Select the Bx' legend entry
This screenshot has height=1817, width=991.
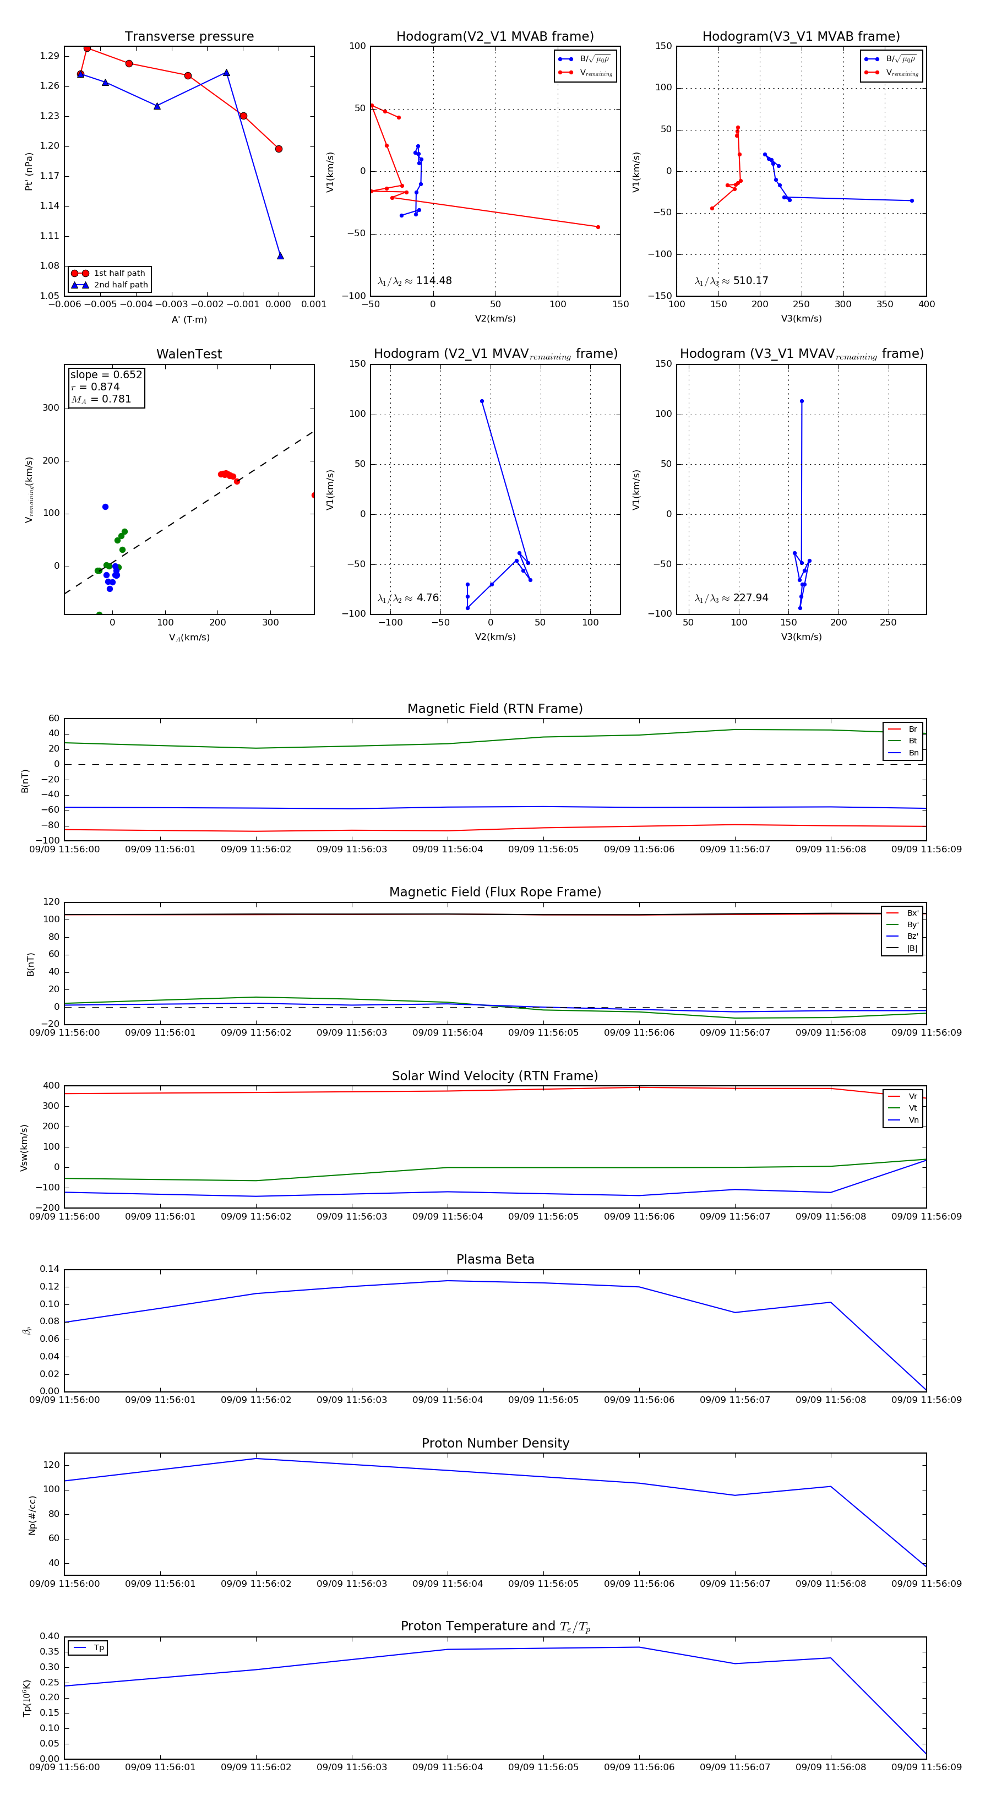[902, 913]
